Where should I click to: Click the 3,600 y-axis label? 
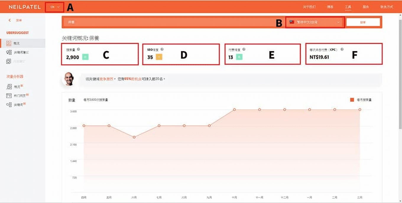point(73,111)
